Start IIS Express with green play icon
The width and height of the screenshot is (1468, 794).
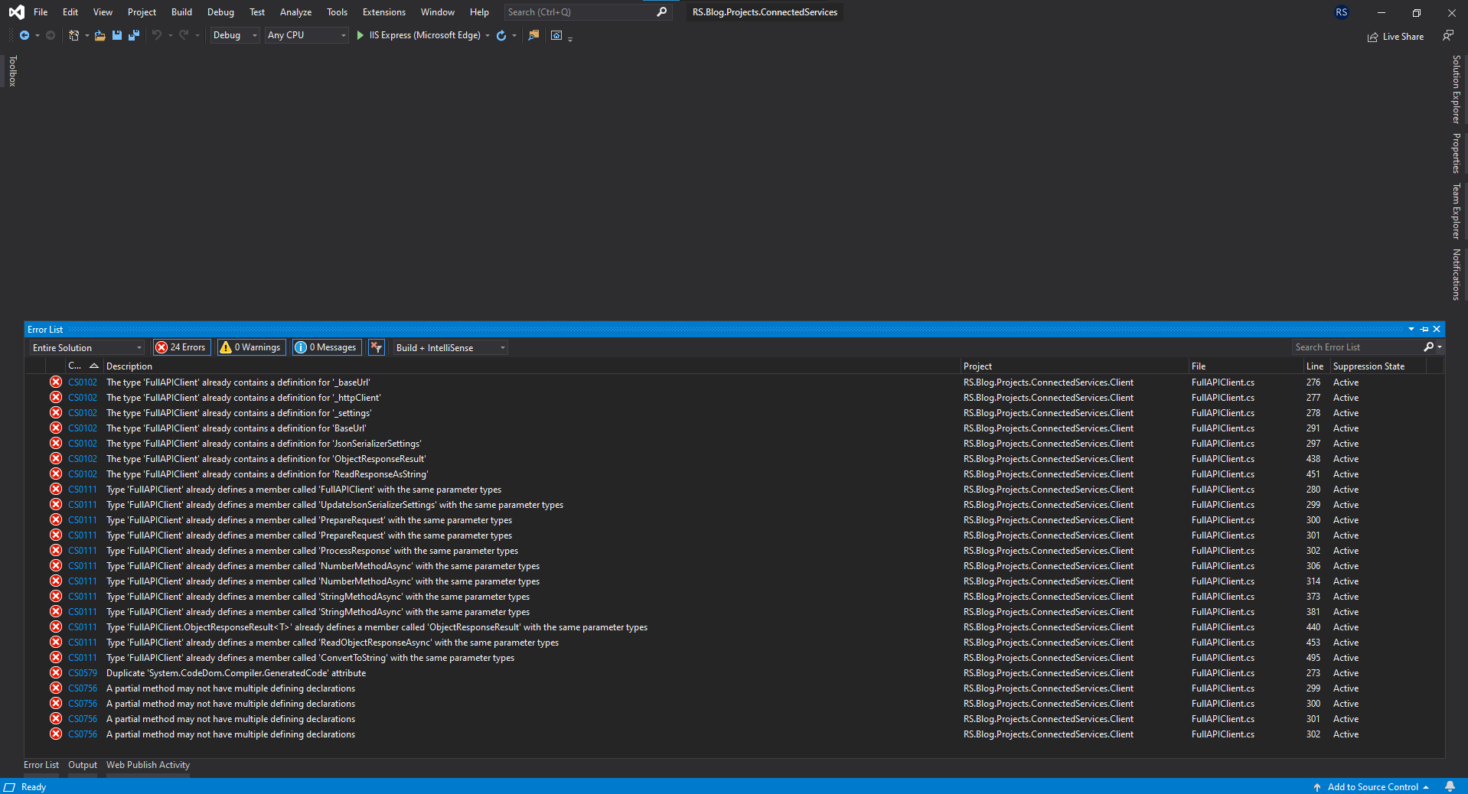(360, 35)
